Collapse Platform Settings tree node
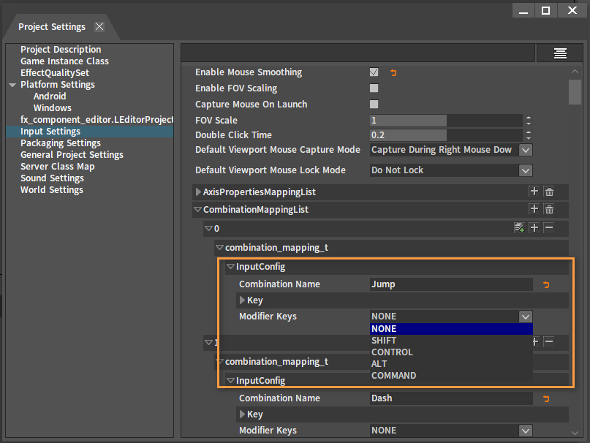Screen dimensions: 590x443 tap(12, 85)
